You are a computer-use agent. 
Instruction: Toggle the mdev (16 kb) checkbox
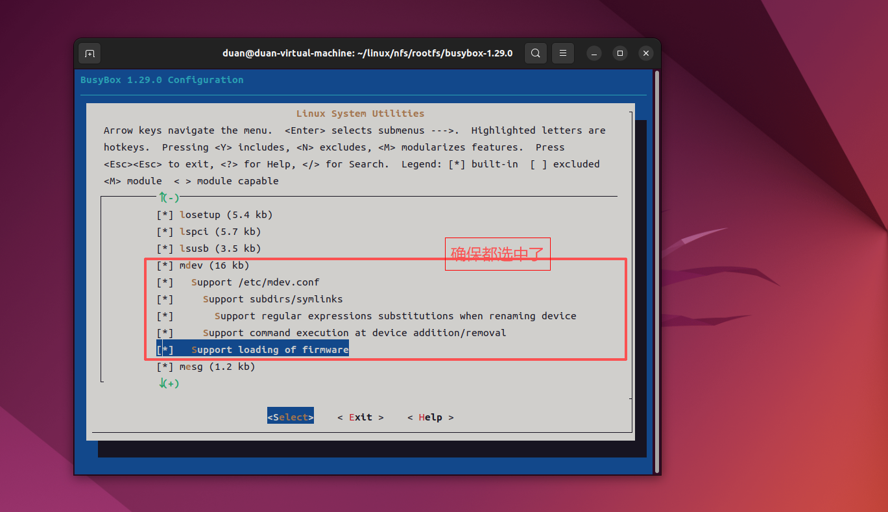pos(165,265)
